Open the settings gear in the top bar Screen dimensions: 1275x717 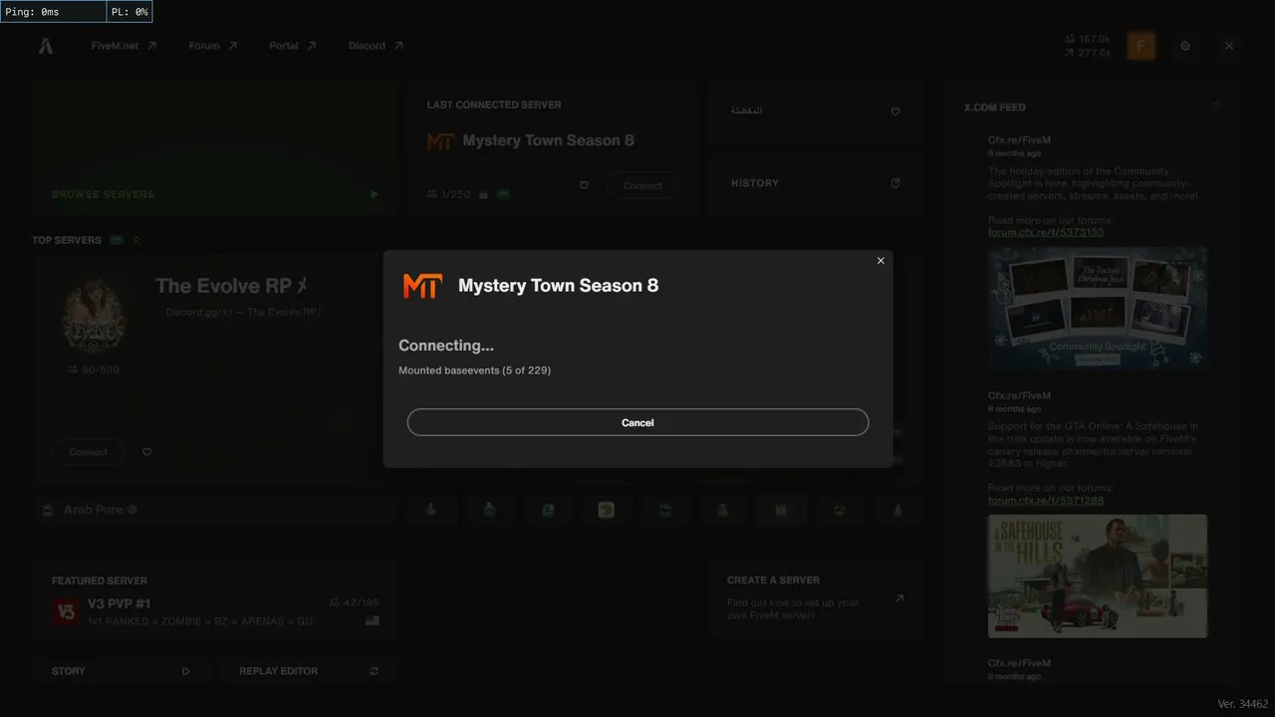pos(1185,46)
